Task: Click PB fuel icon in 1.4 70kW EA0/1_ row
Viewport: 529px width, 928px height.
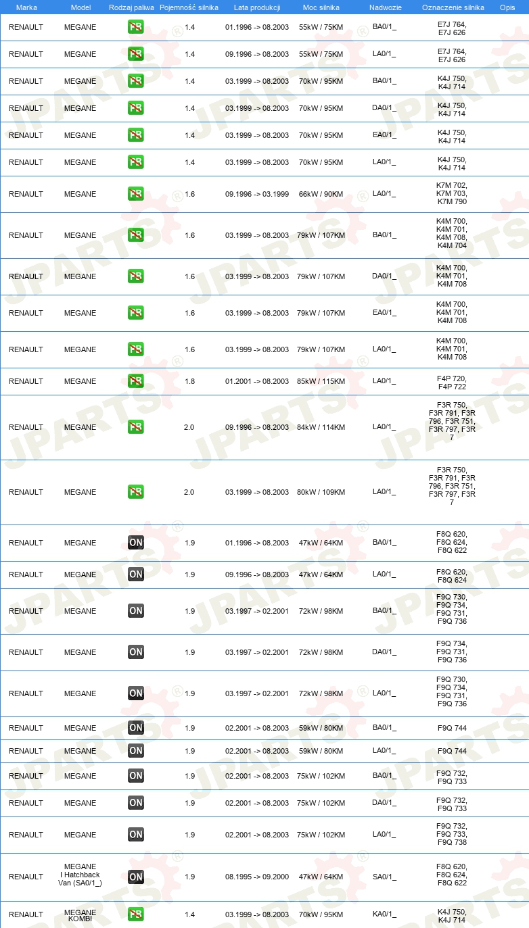Action: click(x=136, y=135)
